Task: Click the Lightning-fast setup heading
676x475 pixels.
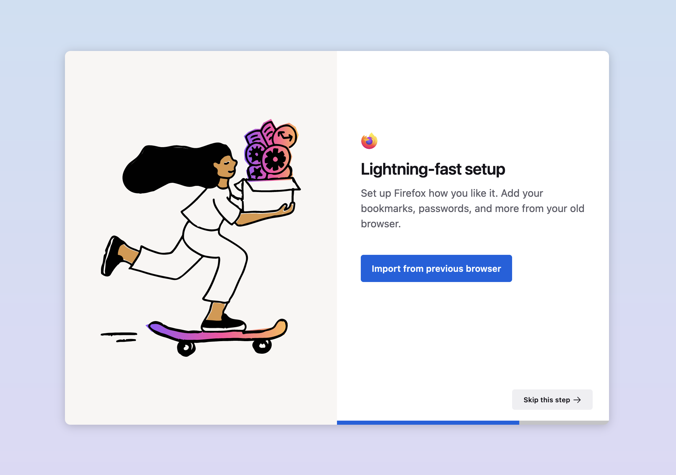Action: point(433,169)
